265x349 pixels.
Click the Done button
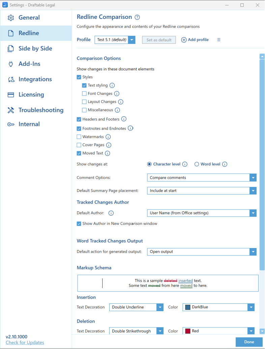click(249, 342)
